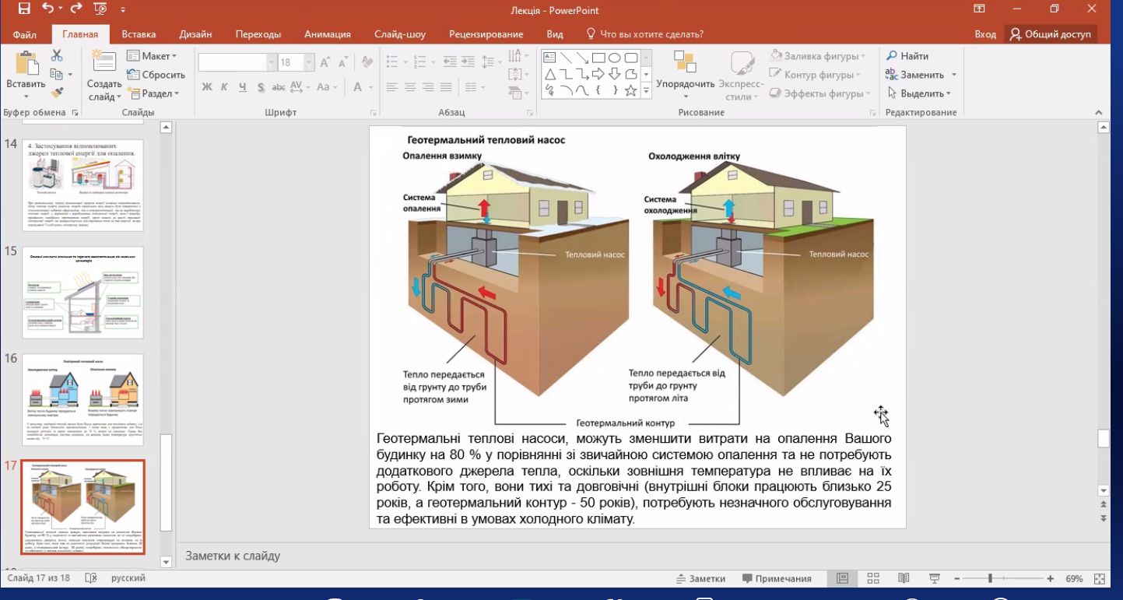This screenshot has height=600, width=1123.
Task: Click the zoom slider handle
Action: (991, 578)
